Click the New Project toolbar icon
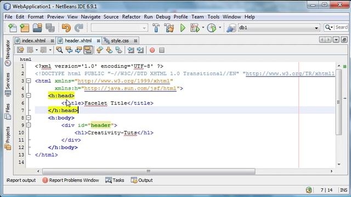This screenshot has height=197, width=351. [25, 28]
